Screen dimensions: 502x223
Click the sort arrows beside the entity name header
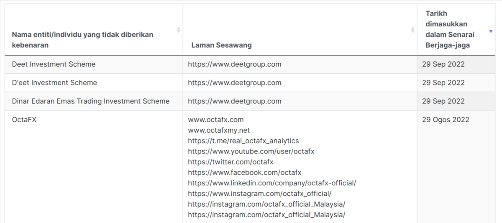[179, 30]
